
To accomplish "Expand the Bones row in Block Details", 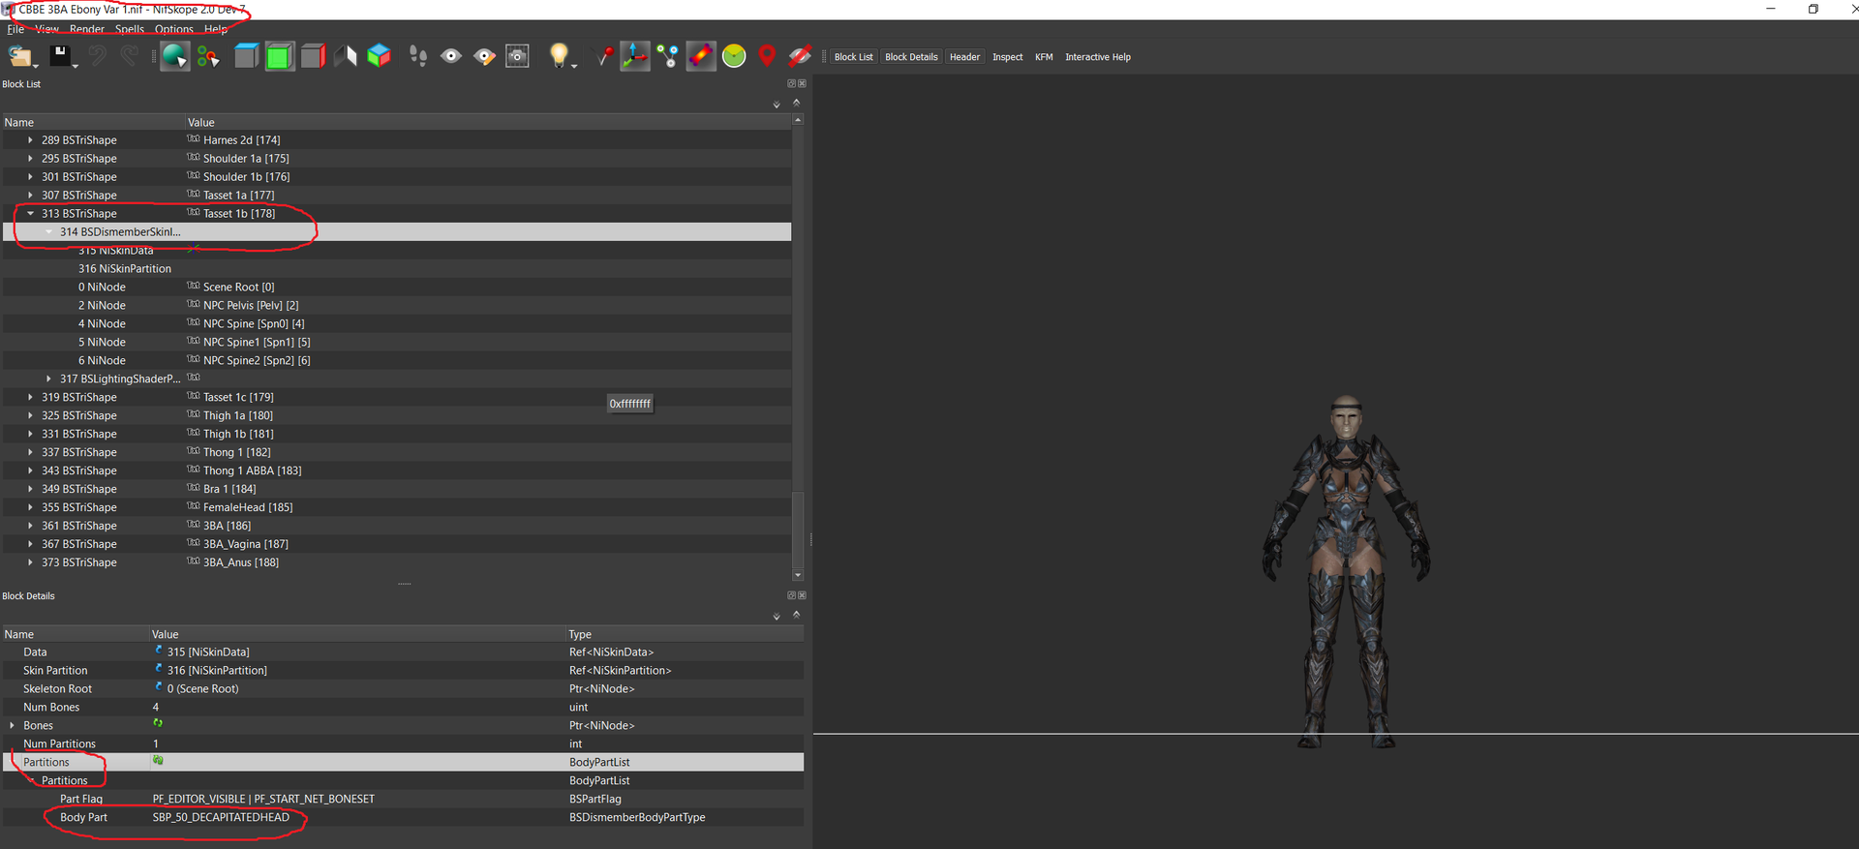I will (12, 726).
